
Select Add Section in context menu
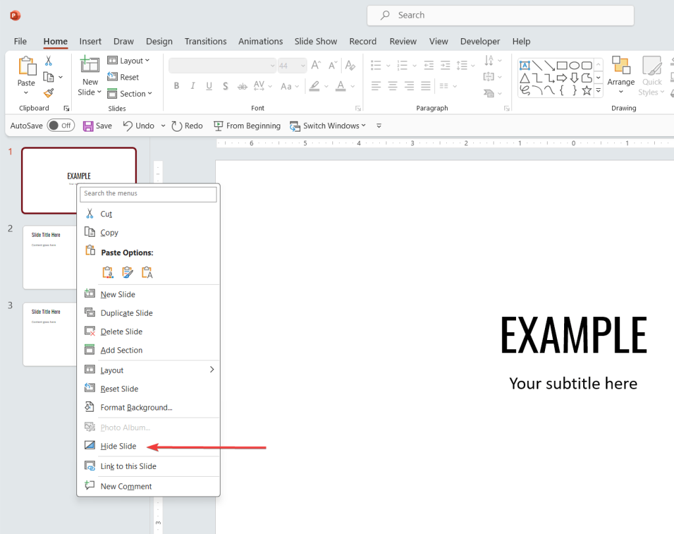pyautogui.click(x=148, y=350)
